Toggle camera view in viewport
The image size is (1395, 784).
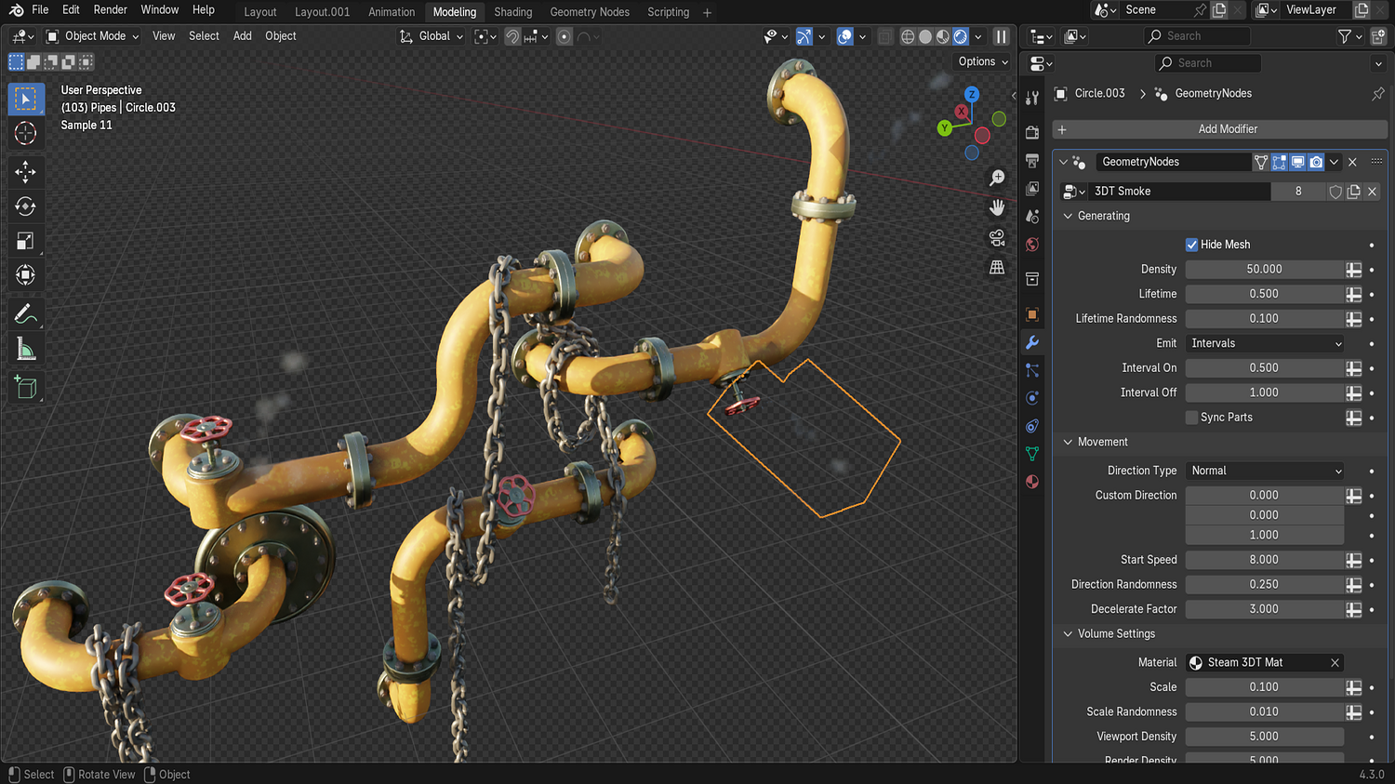coord(997,238)
